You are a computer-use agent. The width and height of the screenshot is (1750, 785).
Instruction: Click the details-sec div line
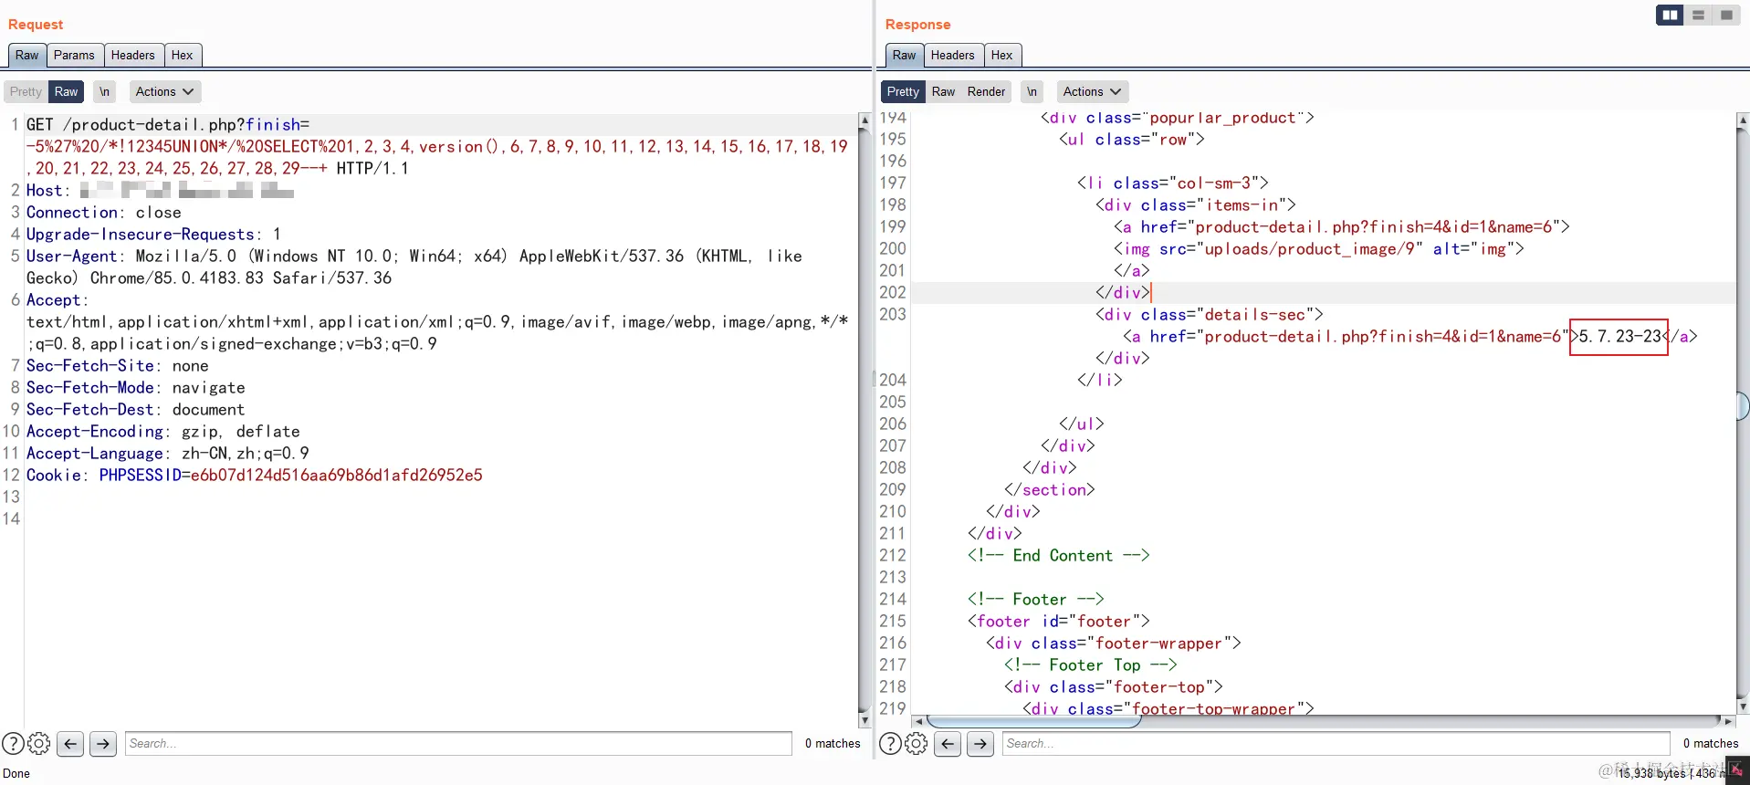coord(1209,315)
